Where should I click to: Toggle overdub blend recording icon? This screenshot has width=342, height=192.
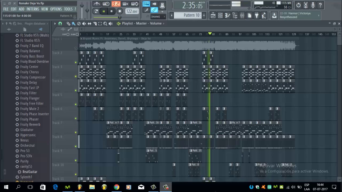click(125, 4)
